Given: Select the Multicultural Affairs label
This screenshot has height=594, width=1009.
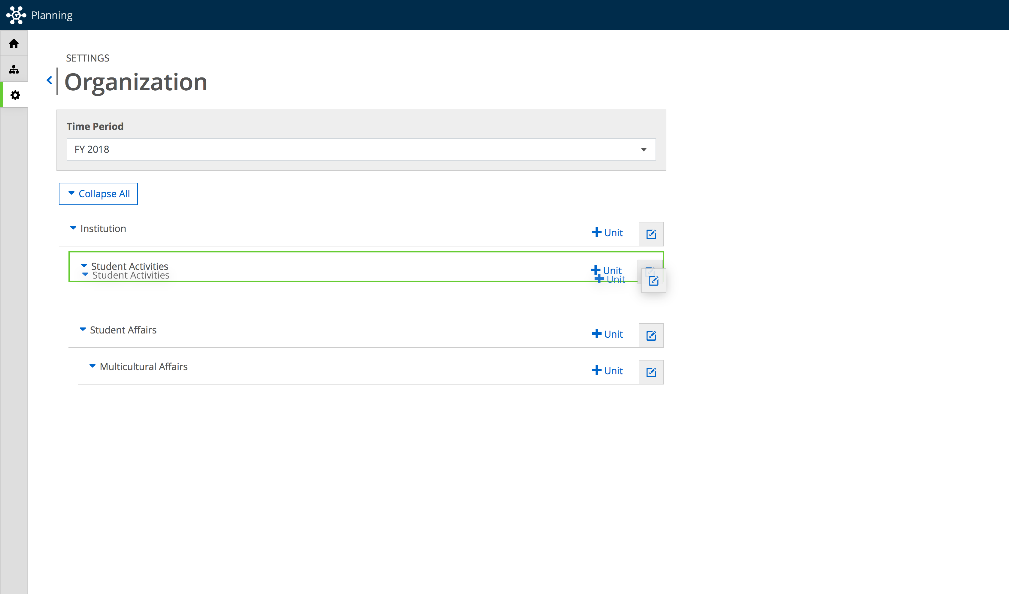Looking at the screenshot, I should point(143,367).
